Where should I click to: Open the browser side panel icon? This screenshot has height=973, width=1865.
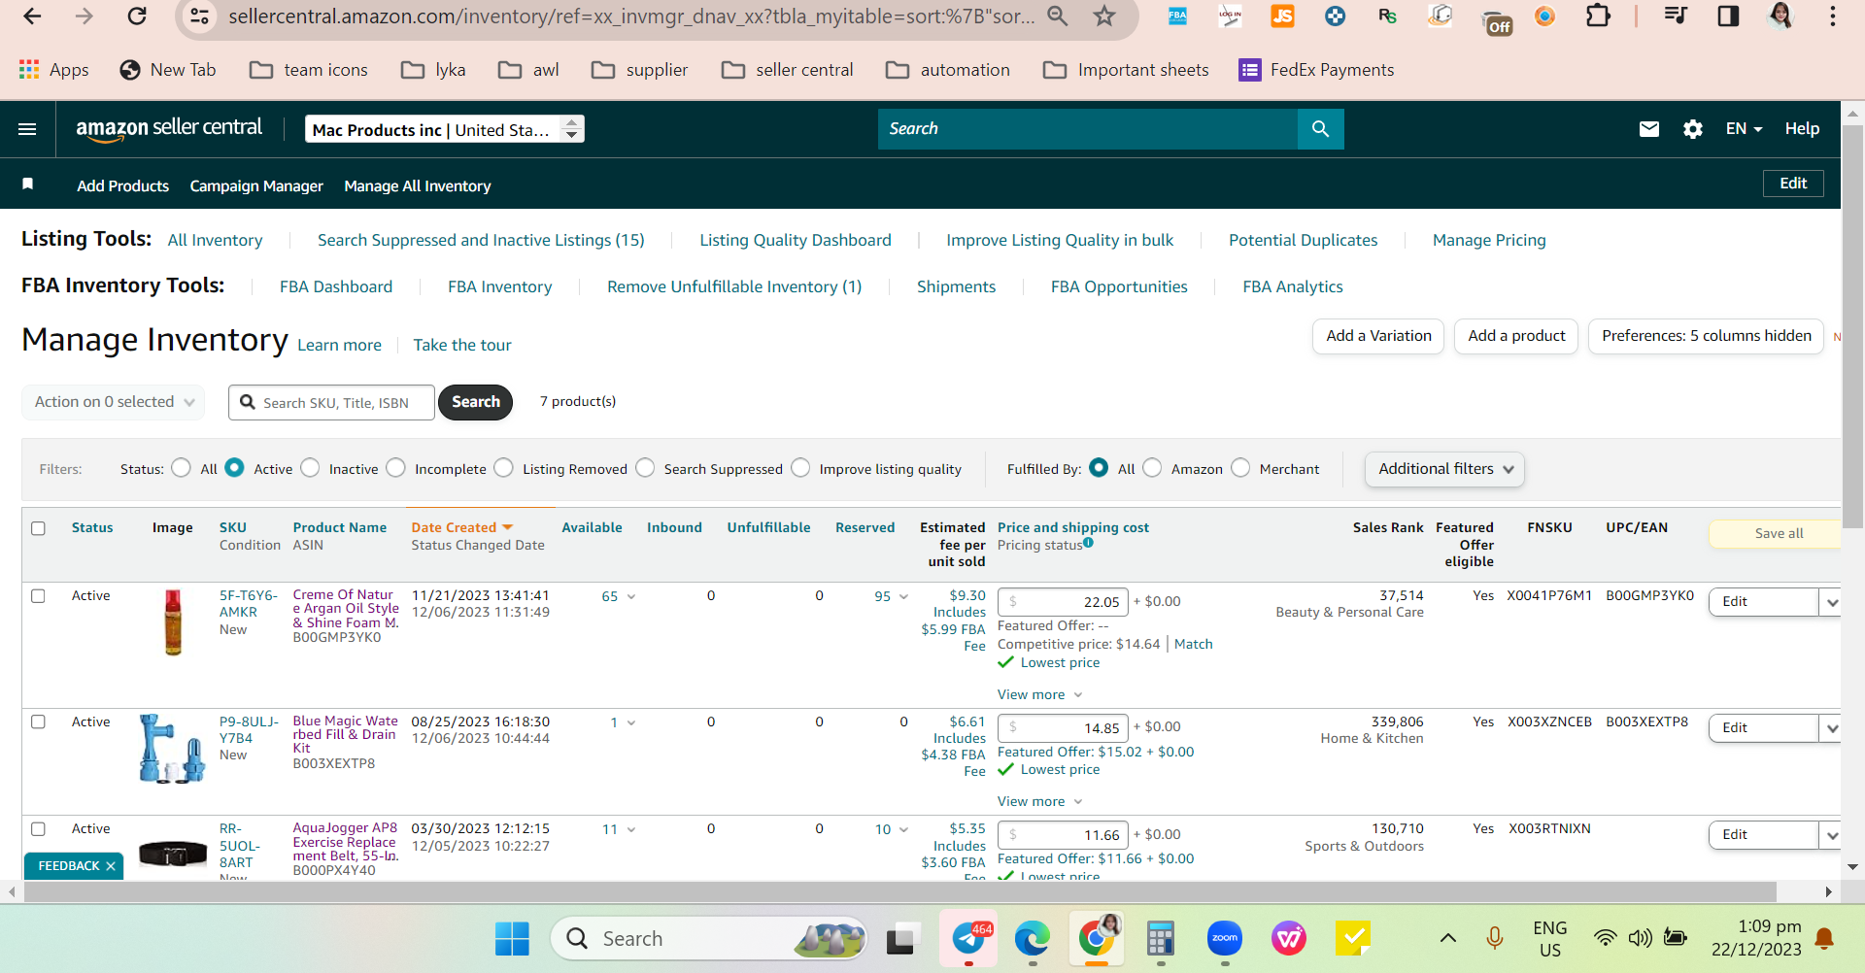1728,17
